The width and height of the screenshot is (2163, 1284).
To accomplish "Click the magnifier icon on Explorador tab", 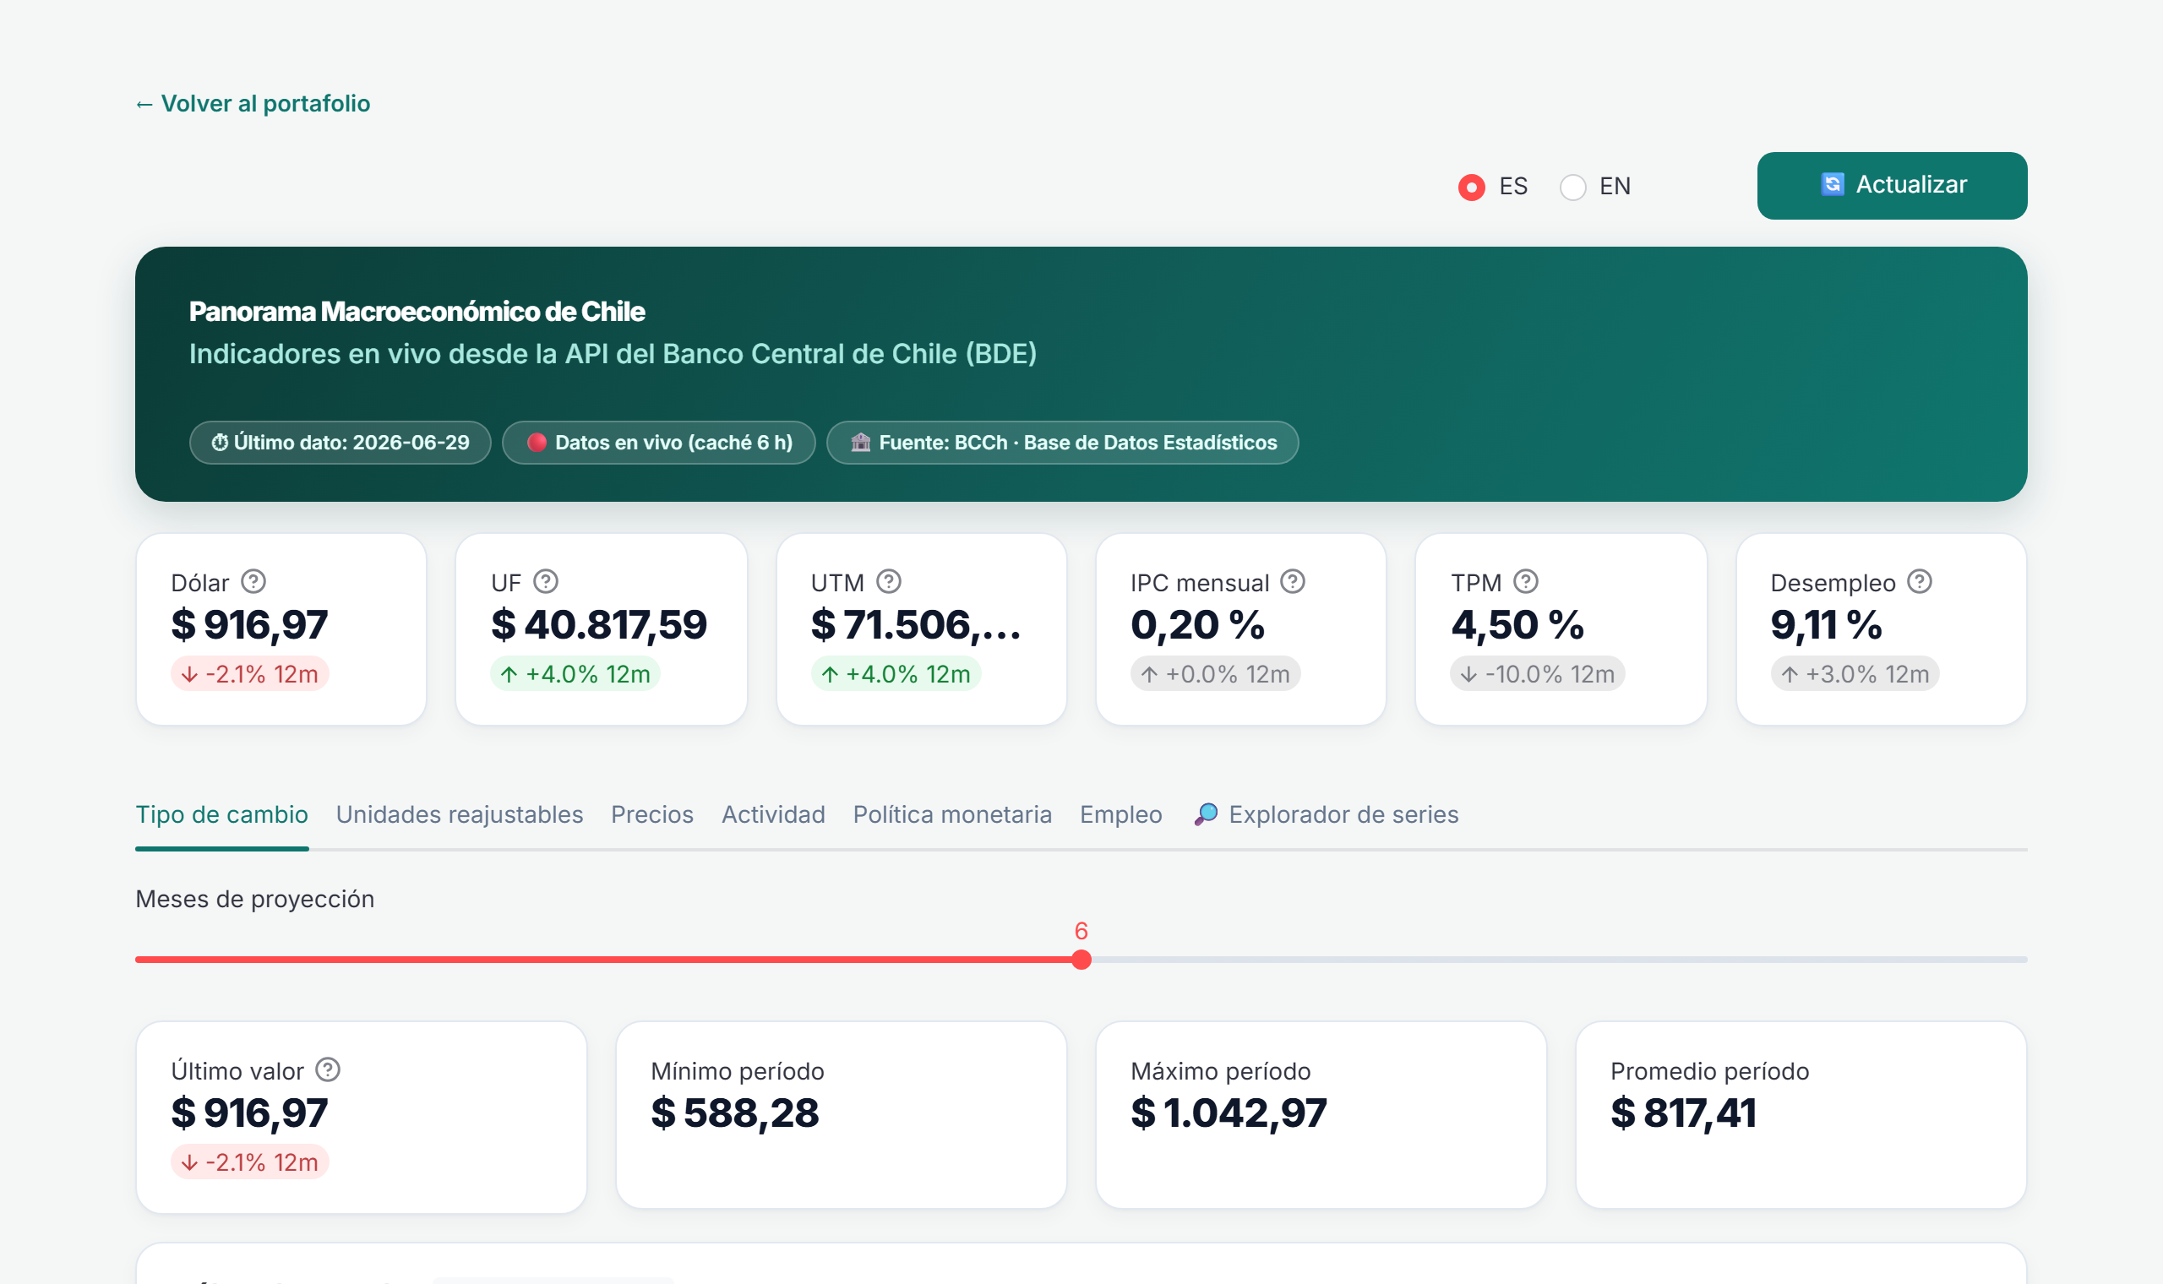I will 1207,814.
